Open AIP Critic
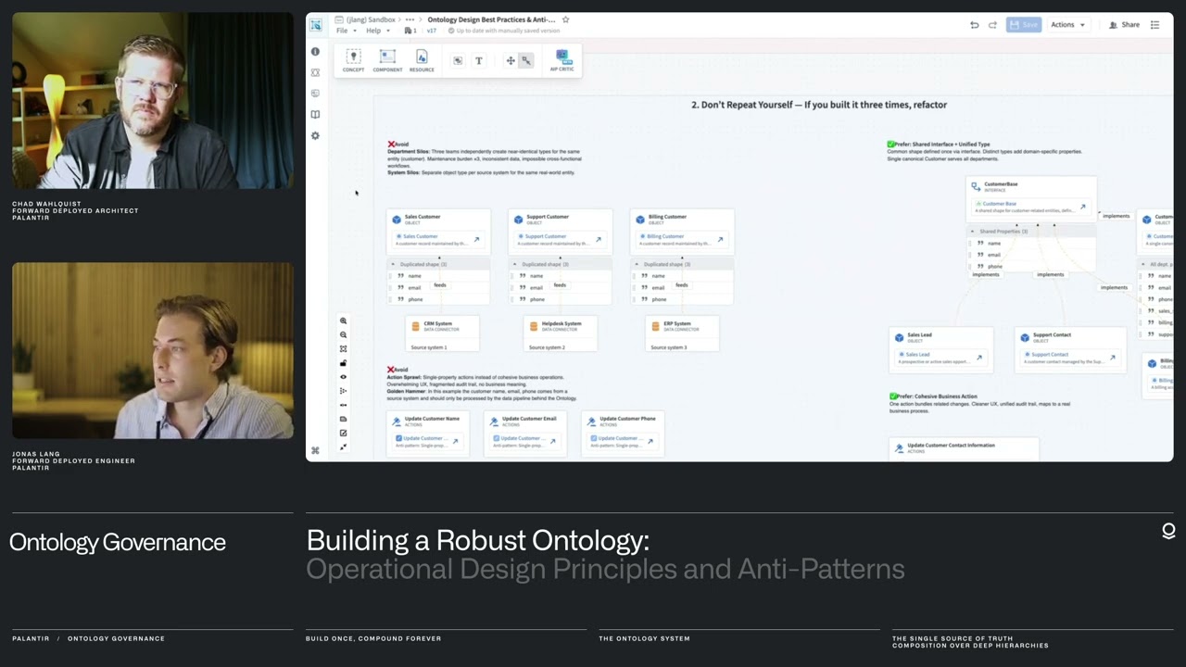The image size is (1186, 667). [562, 61]
